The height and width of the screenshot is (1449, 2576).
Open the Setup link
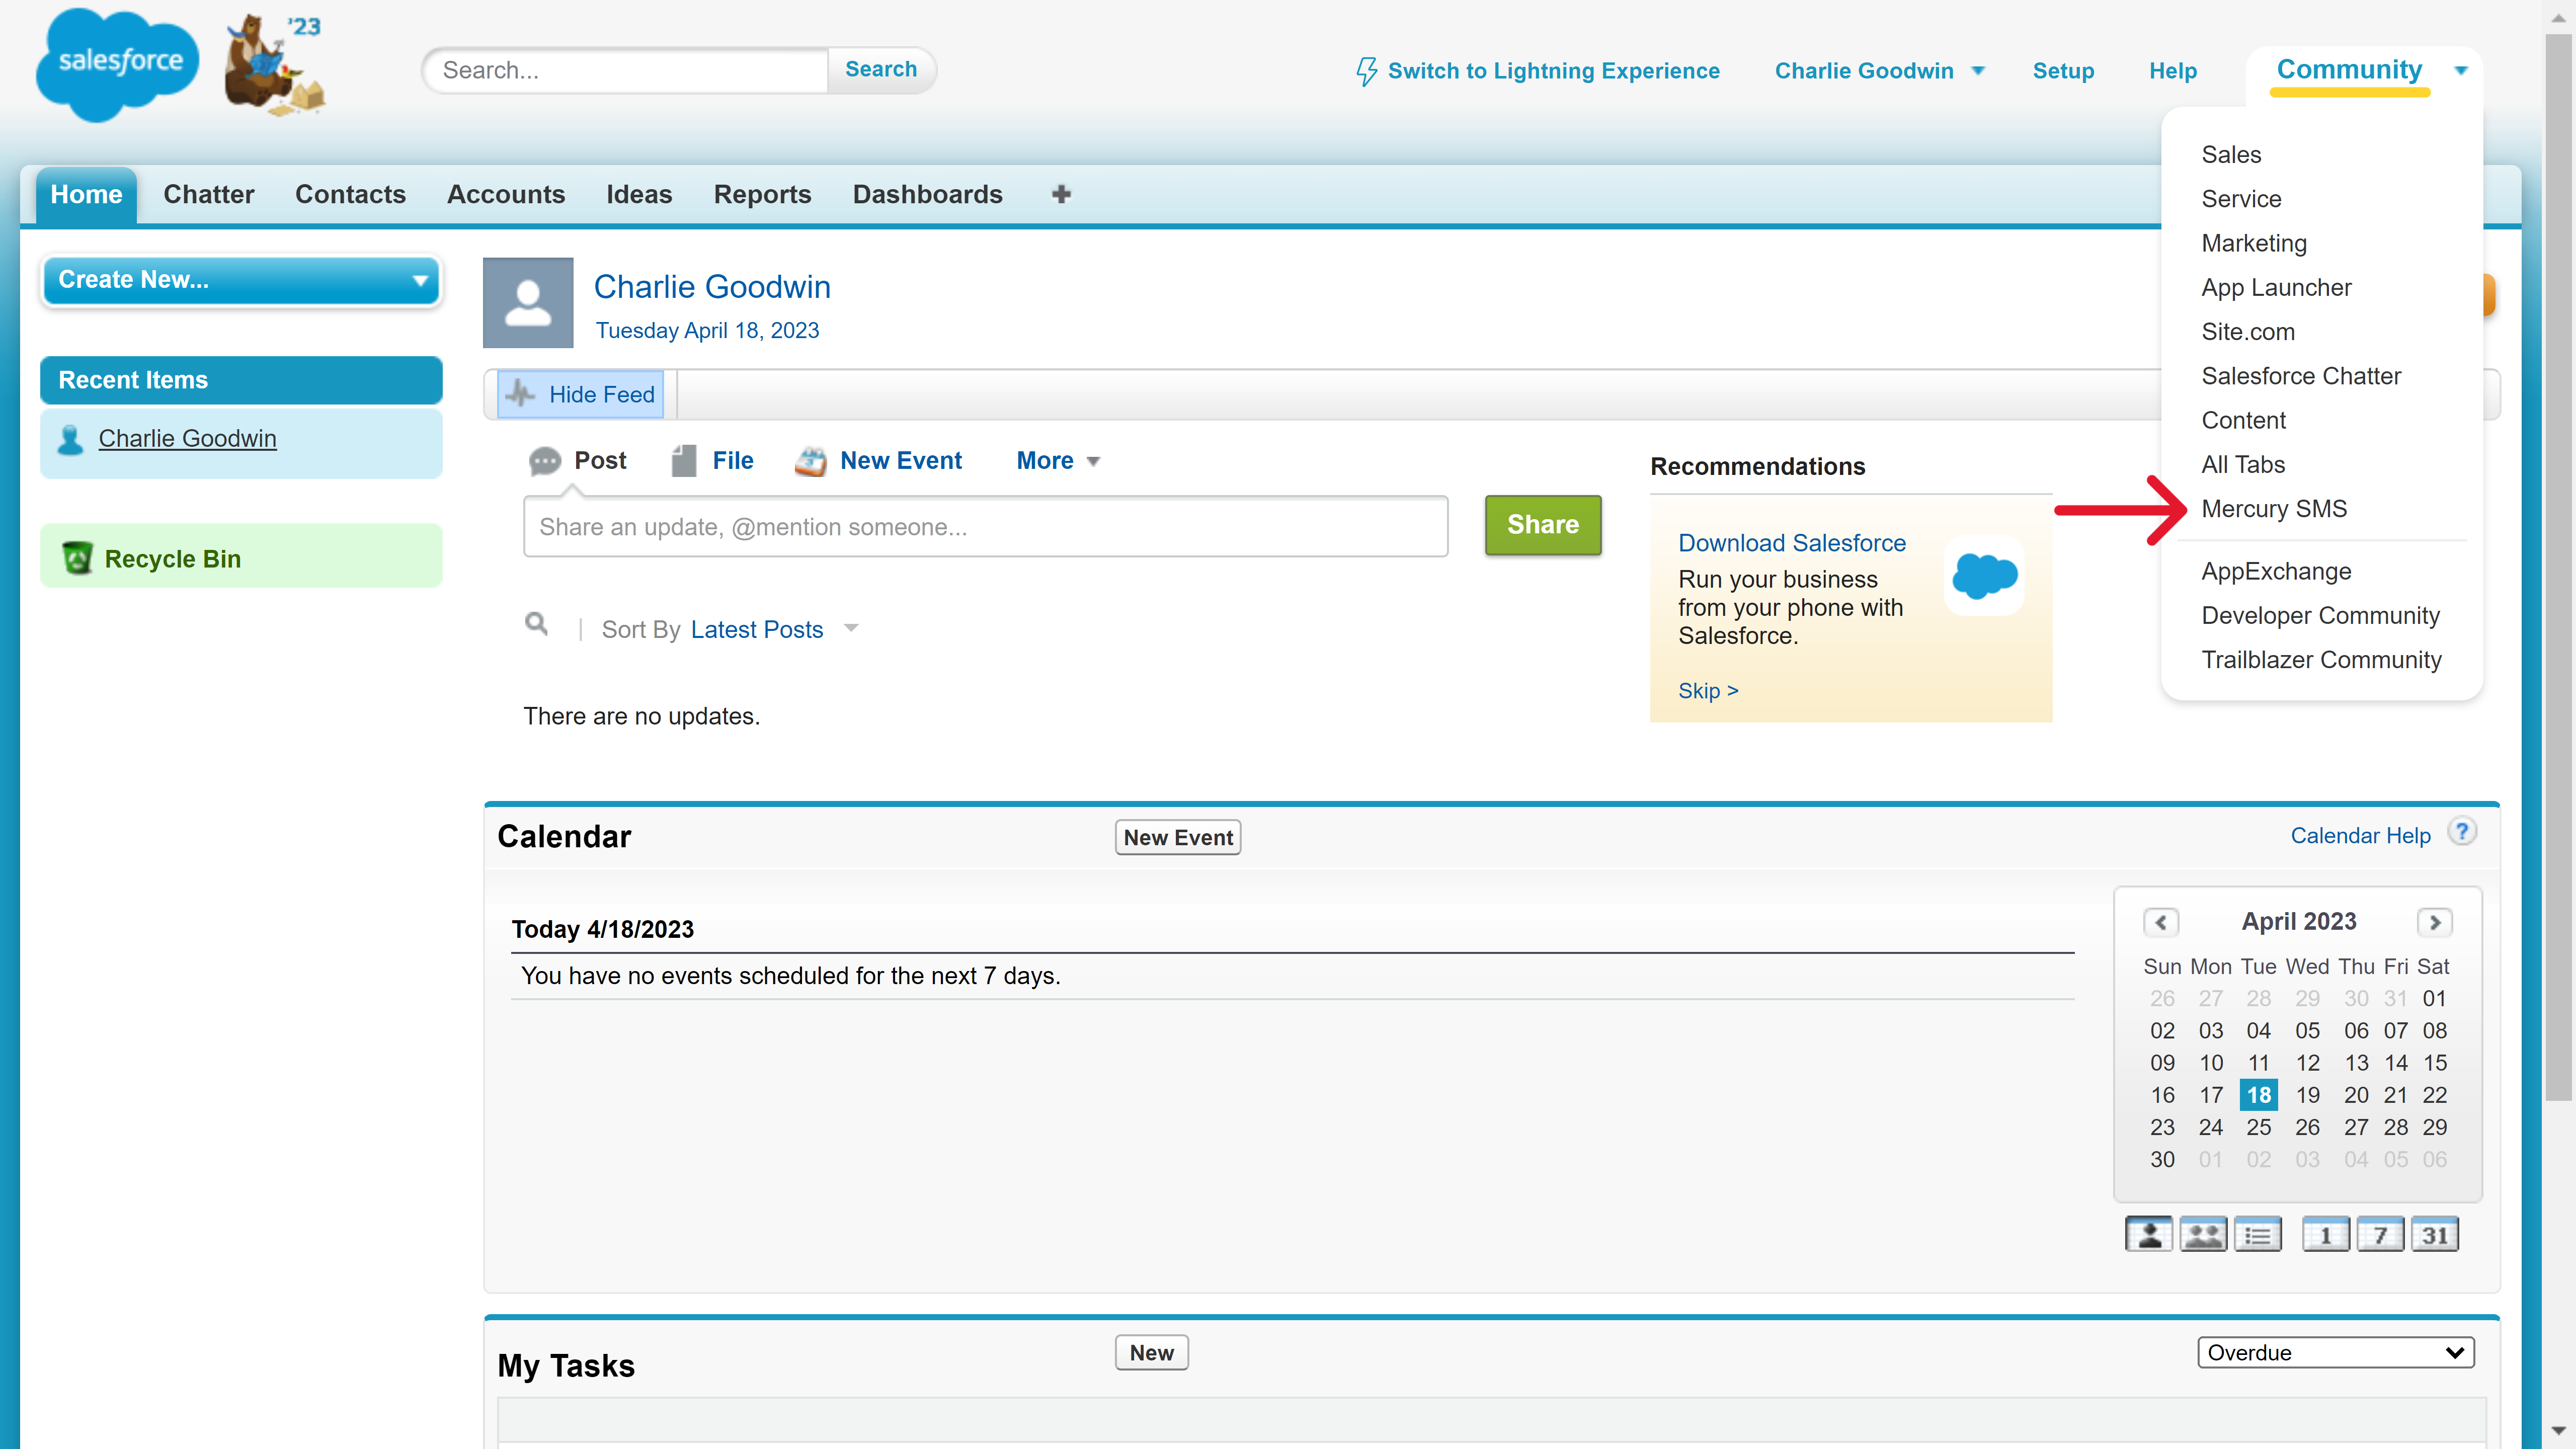pyautogui.click(x=2063, y=71)
